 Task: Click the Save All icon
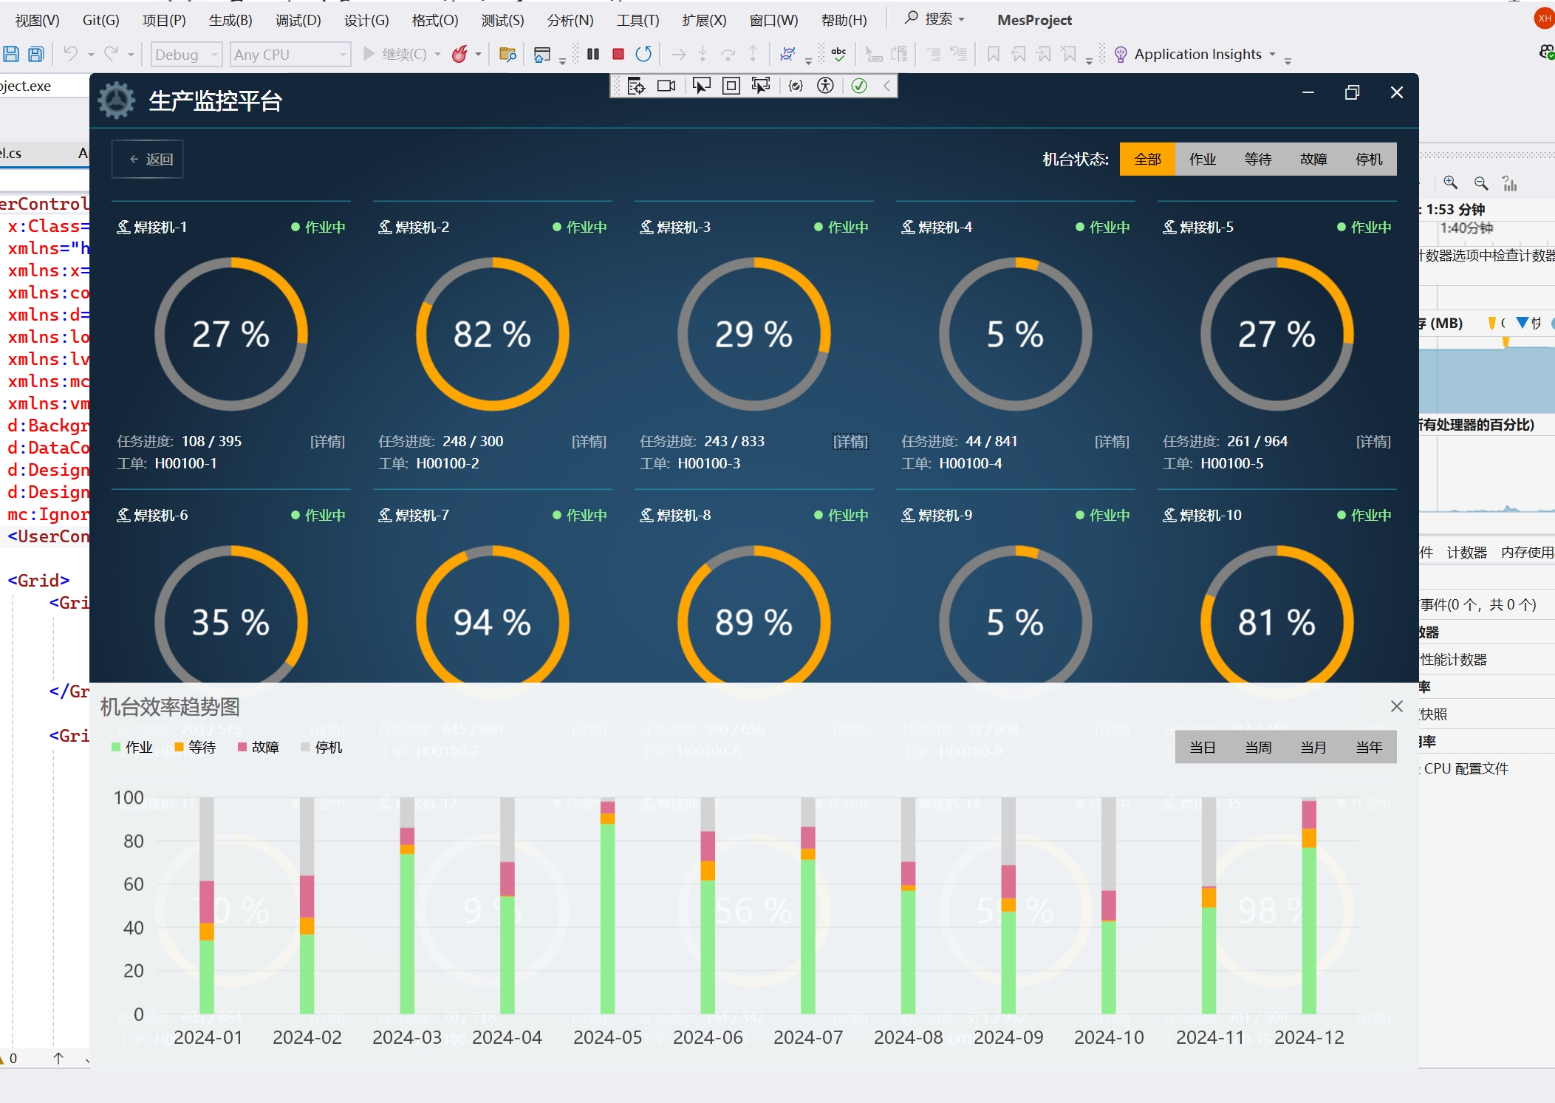(35, 54)
